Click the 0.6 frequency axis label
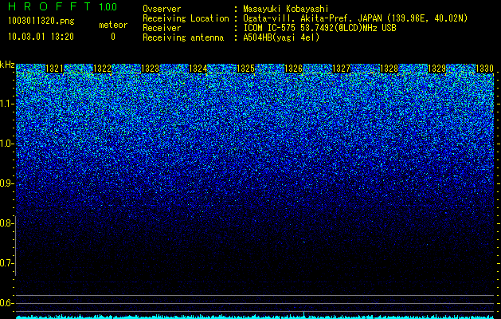501x319 pixels. [6, 303]
